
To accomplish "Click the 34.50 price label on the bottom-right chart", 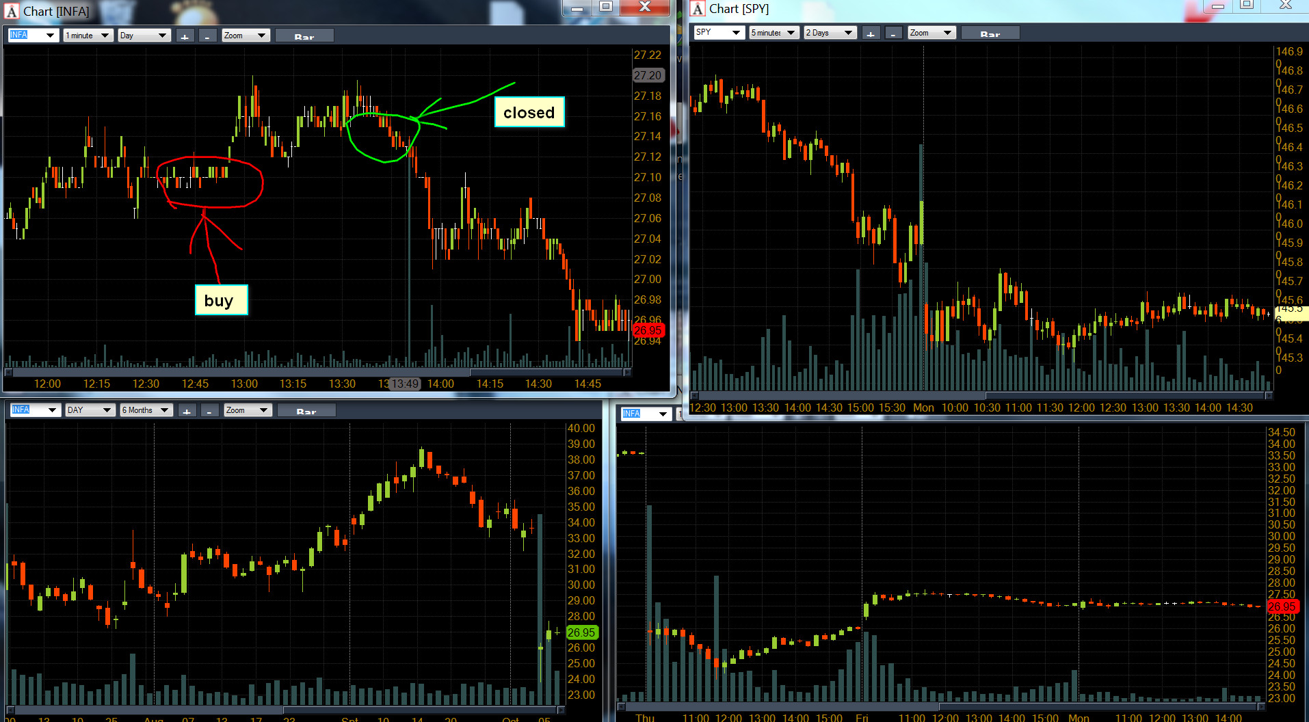I will [1282, 432].
